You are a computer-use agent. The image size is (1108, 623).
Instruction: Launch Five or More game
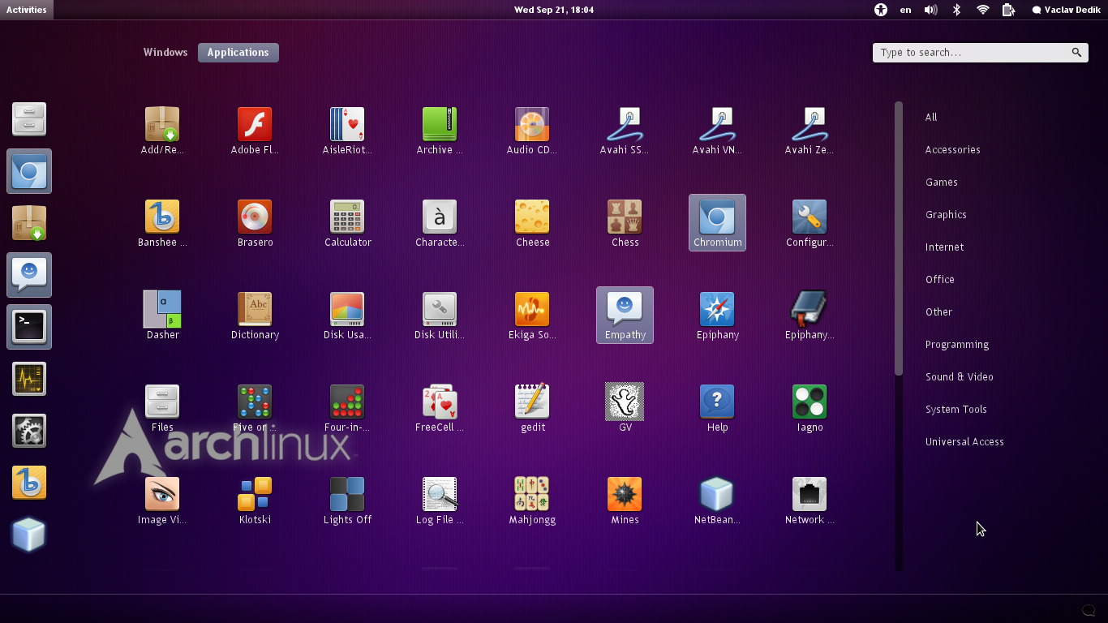click(x=255, y=408)
